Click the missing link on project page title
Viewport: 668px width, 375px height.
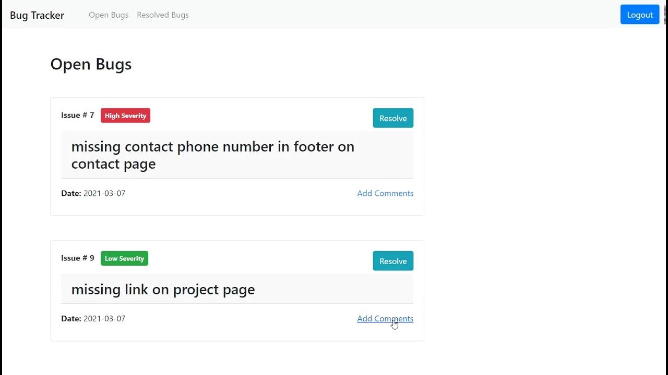point(163,290)
